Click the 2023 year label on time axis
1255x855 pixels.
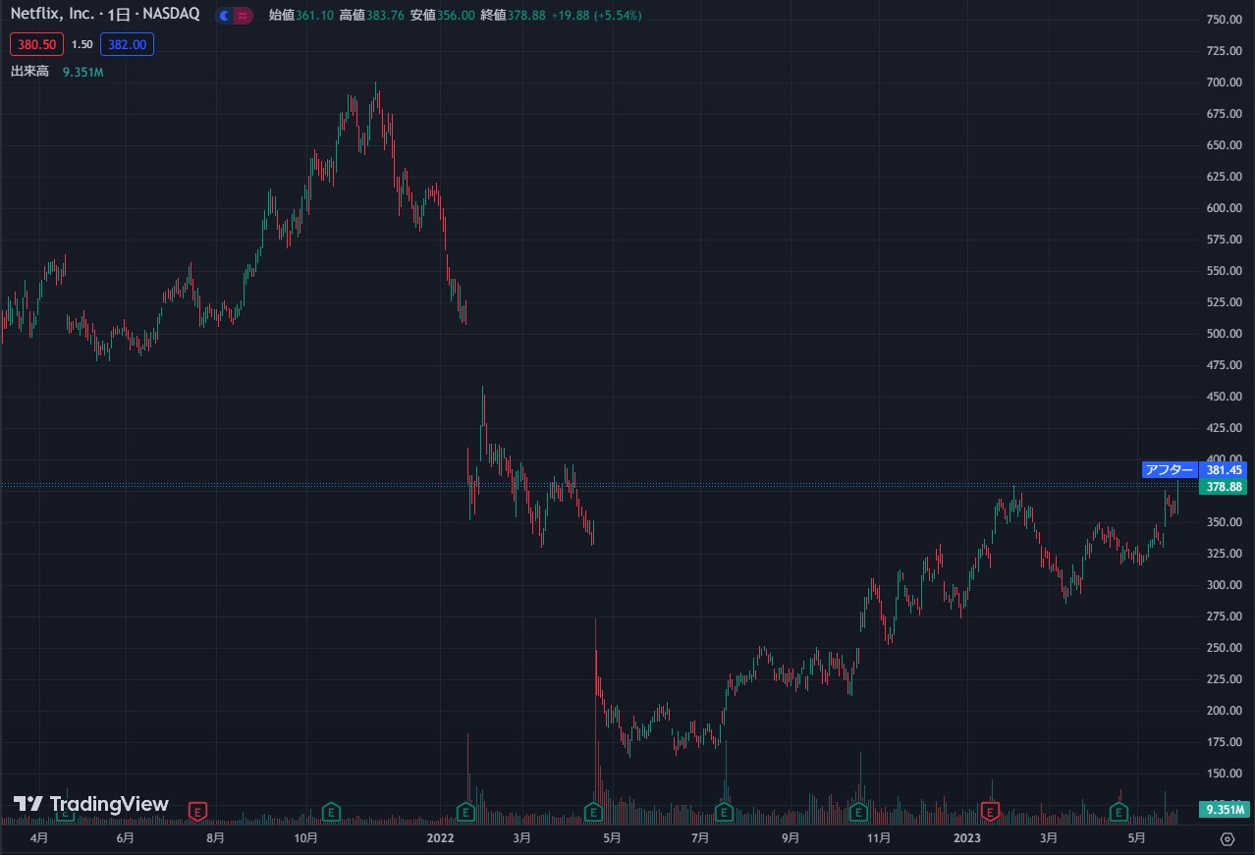tap(967, 838)
